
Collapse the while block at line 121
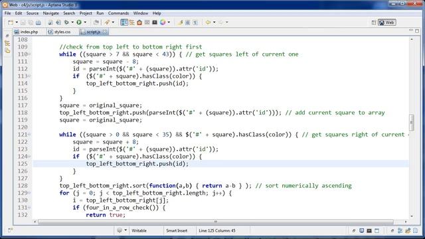tap(29, 135)
